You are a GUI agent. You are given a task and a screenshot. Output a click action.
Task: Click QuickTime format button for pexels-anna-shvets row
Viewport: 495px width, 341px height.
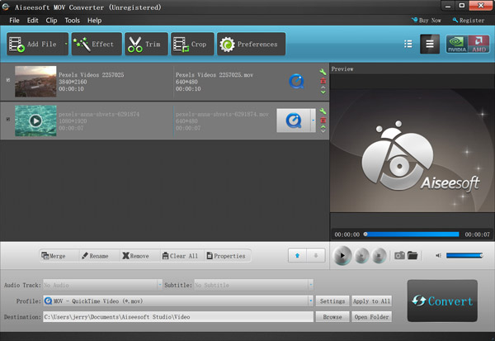click(294, 121)
